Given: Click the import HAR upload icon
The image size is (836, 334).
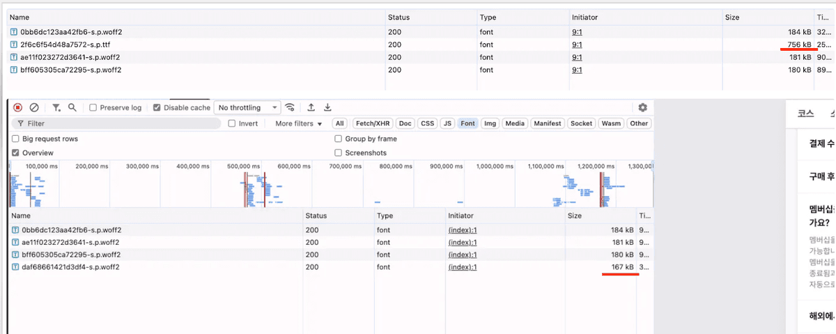Looking at the screenshot, I should [x=311, y=108].
